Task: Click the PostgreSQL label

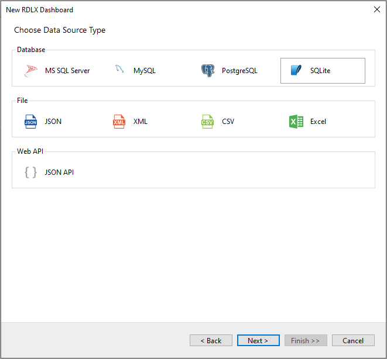Action: 239,71
